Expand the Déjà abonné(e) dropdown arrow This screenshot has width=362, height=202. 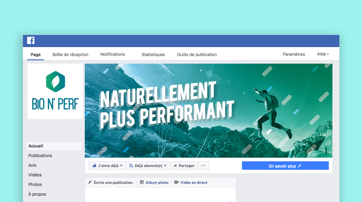165,166
